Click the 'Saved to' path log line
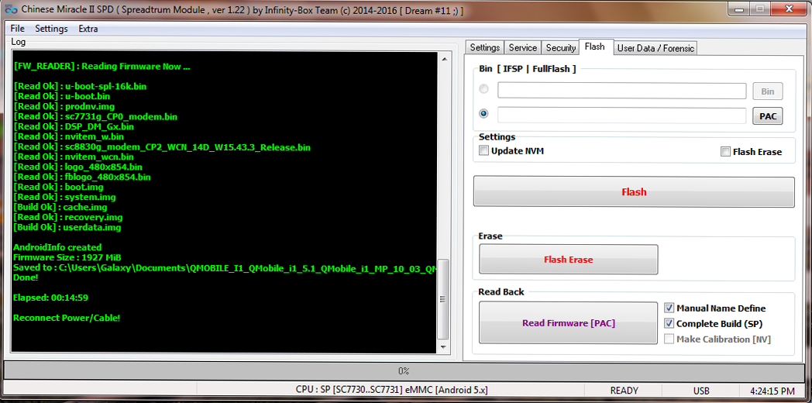Viewport: 812px width, 403px height. point(224,268)
